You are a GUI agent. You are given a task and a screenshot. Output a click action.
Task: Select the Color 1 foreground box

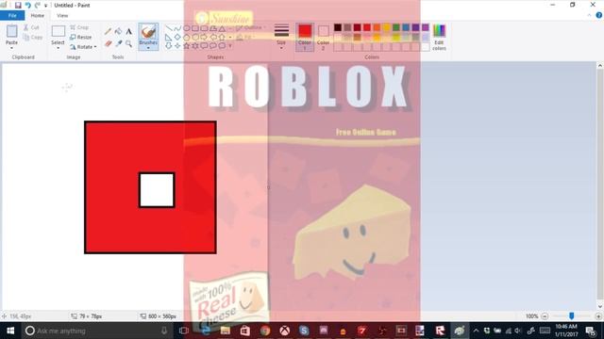coord(305,37)
